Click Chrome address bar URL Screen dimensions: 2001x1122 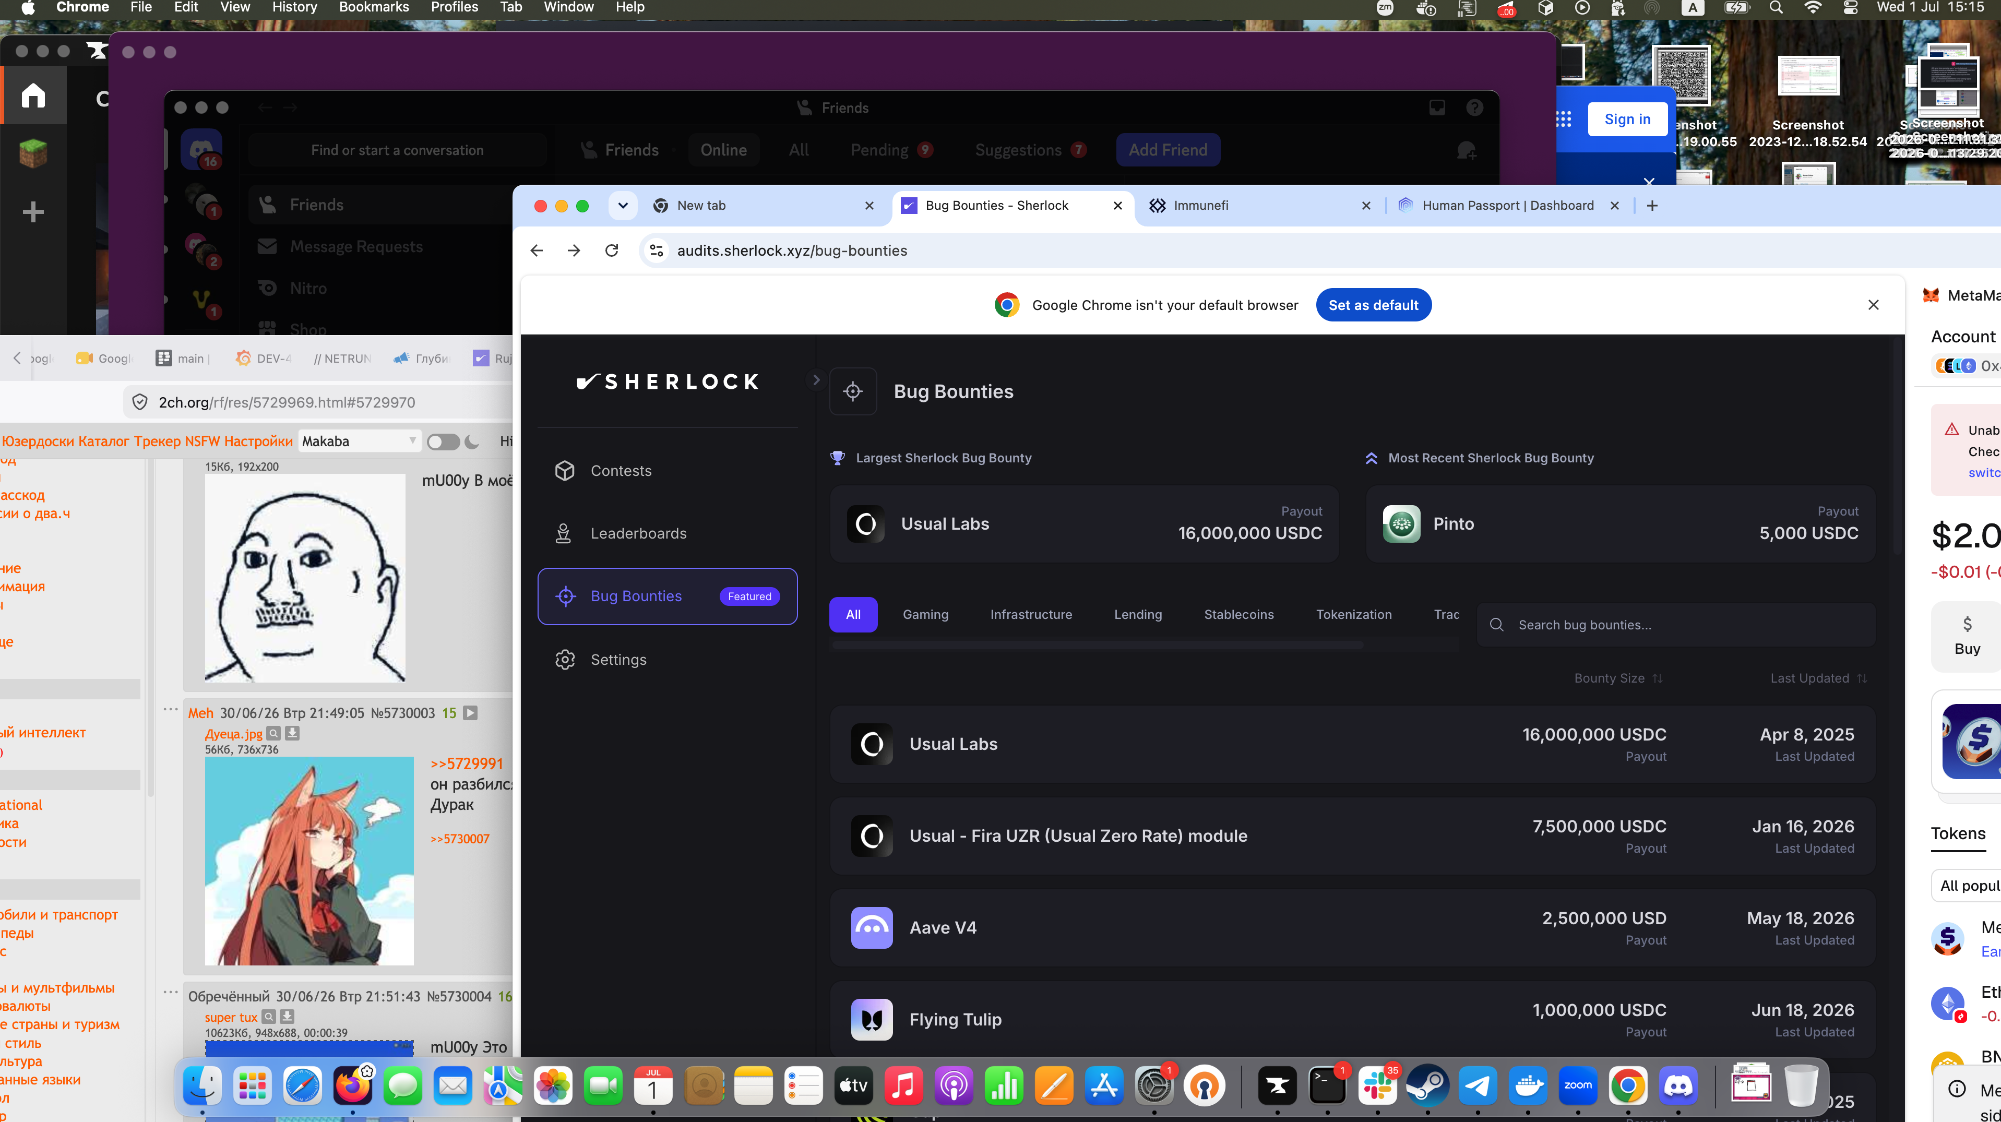792,250
